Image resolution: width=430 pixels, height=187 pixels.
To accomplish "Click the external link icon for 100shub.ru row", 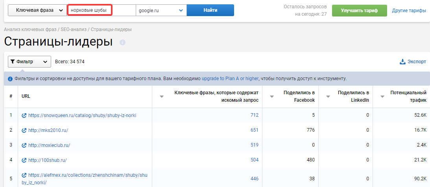I will point(24,160).
